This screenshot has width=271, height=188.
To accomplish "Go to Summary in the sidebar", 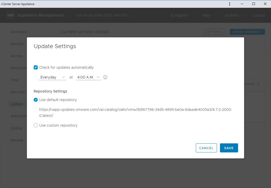I will tap(19, 32).
